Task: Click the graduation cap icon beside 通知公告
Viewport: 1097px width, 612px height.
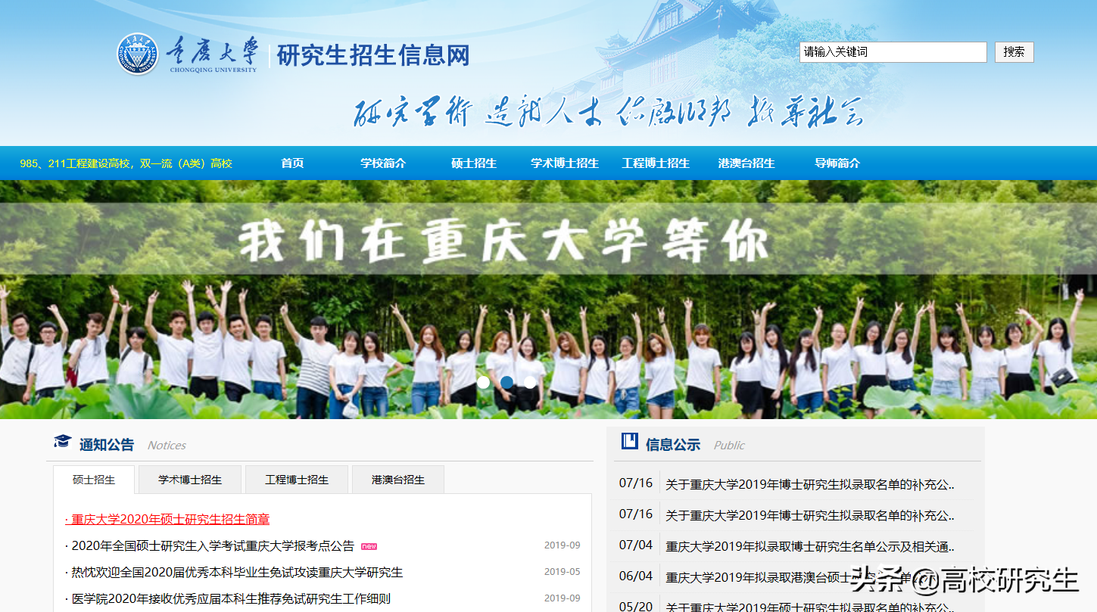Action: 62,442
